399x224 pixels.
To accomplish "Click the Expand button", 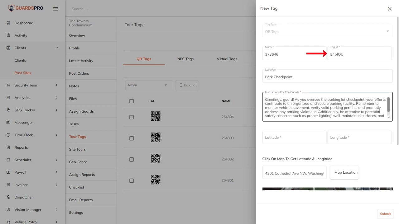I will coord(187,85).
